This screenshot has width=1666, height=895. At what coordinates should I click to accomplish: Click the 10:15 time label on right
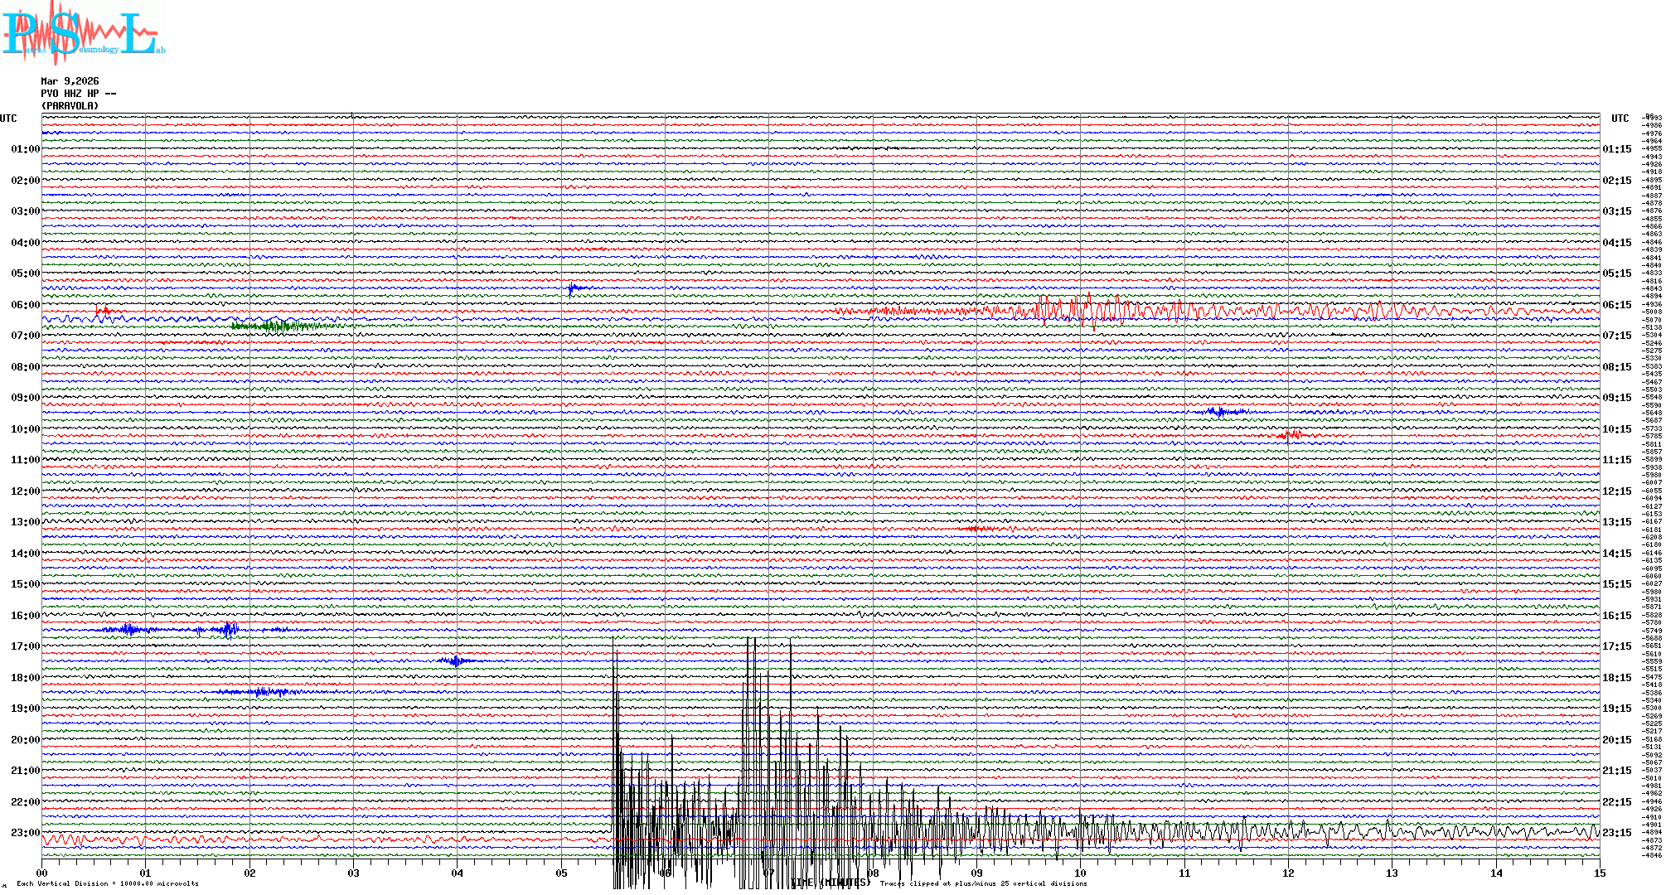tap(1616, 429)
